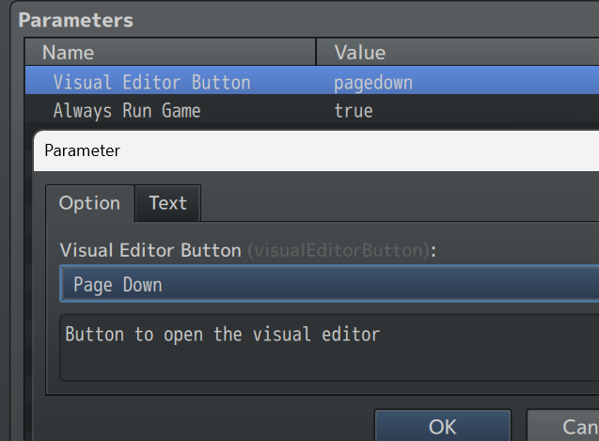Click the Parameter dialog title bar
599x441 pixels.
(x=310, y=150)
